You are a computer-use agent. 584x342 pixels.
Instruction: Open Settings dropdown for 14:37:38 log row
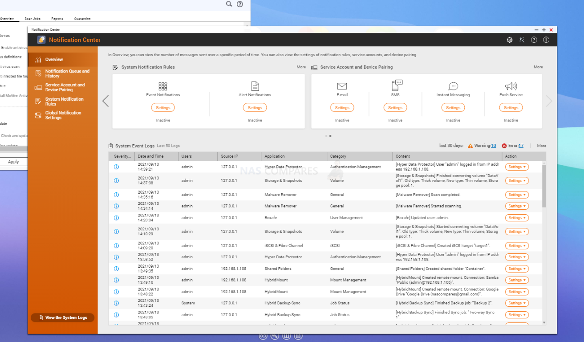pyautogui.click(x=517, y=181)
